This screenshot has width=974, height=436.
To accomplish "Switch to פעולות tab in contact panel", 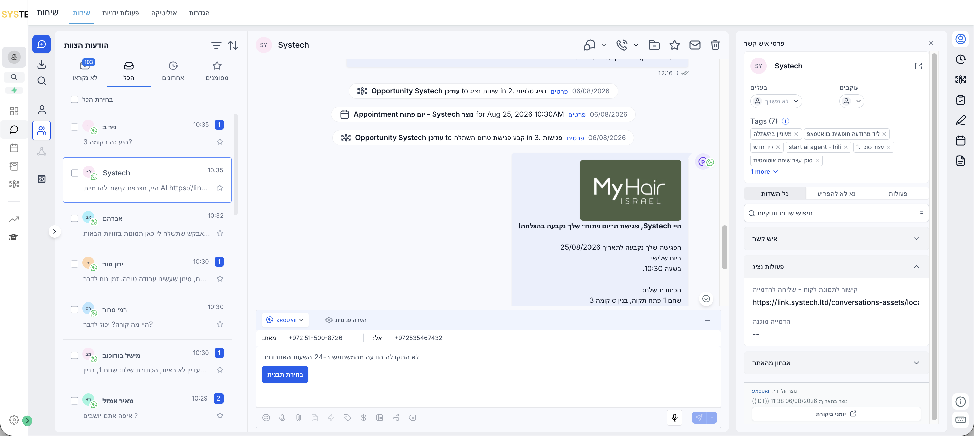I will point(898,194).
